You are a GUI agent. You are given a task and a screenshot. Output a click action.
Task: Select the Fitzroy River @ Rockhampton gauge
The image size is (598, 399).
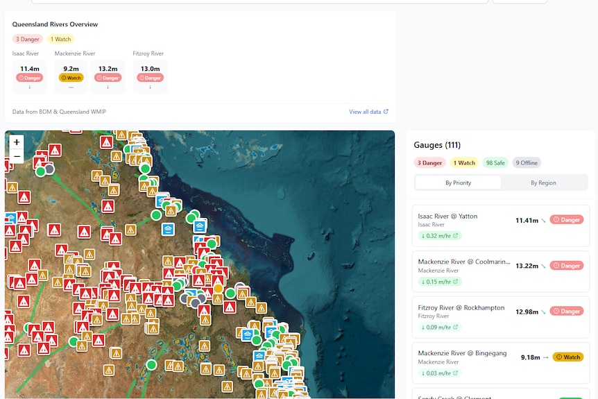(501, 317)
